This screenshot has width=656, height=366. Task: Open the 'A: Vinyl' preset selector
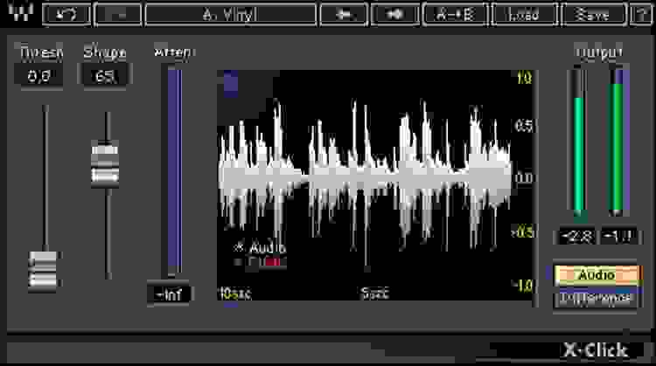(231, 15)
